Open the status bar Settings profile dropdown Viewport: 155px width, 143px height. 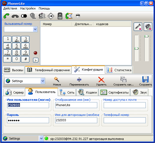(x=41, y=139)
